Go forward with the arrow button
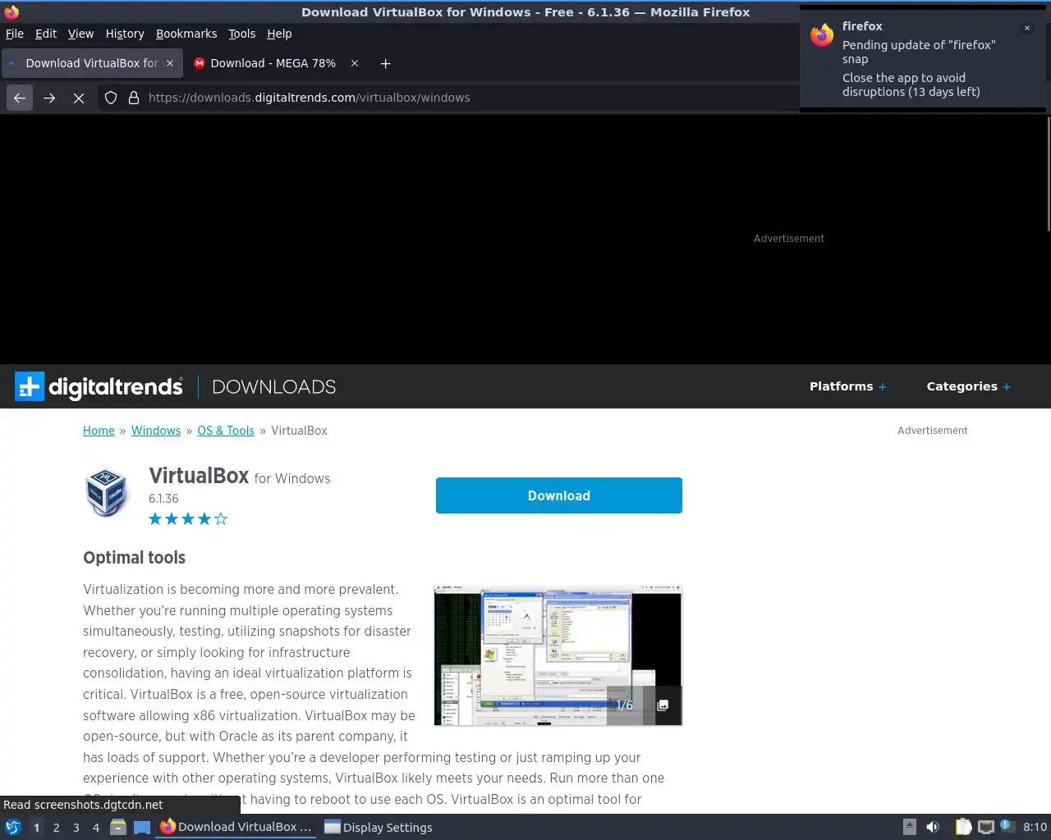1051x840 pixels. tap(49, 98)
